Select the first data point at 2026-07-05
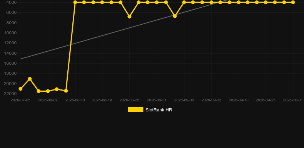304x148 pixels. point(20,89)
